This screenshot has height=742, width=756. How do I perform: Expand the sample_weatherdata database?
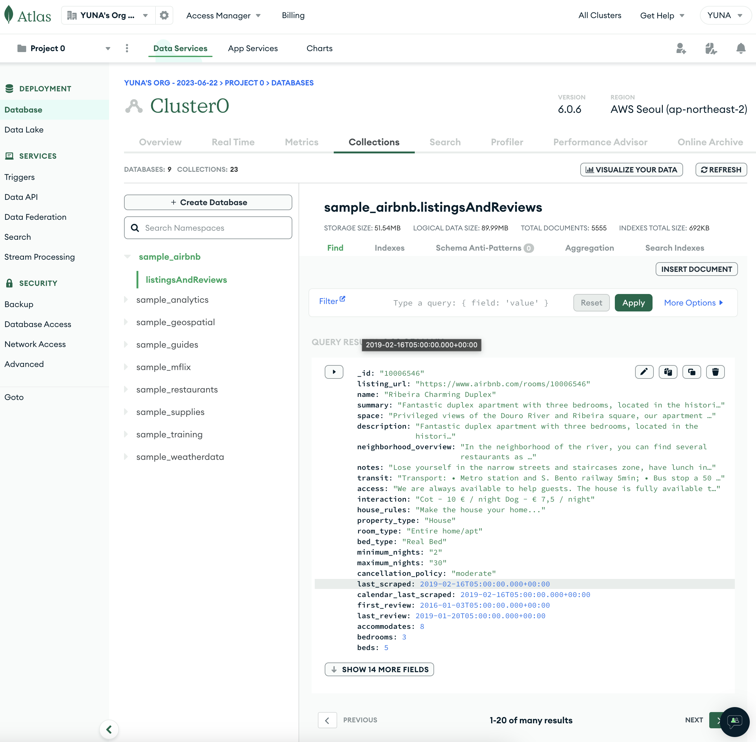pos(126,457)
